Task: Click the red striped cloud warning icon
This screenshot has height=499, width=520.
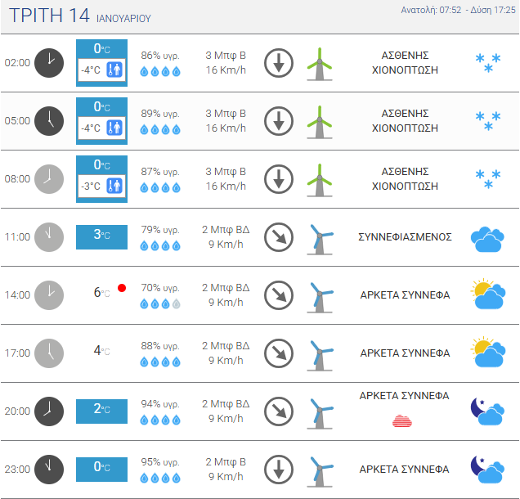Action: coord(402,420)
